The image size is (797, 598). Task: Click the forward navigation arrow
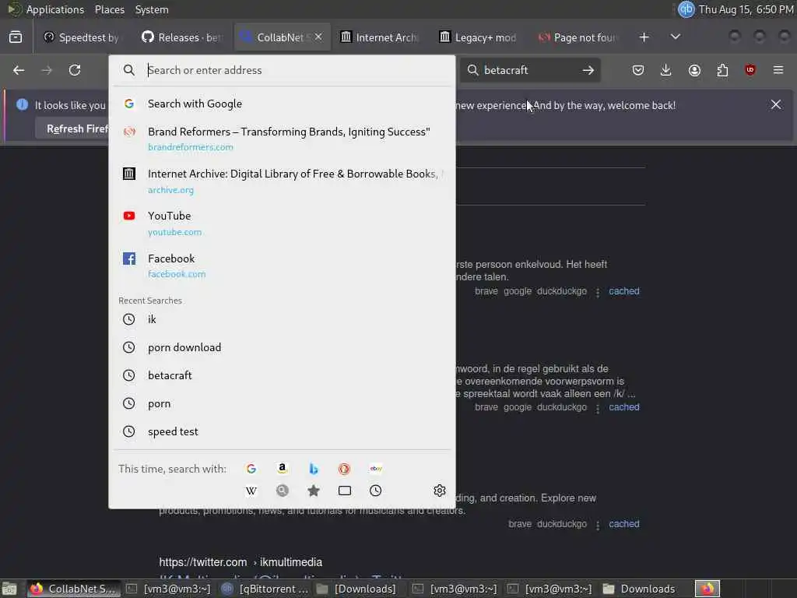click(x=47, y=70)
